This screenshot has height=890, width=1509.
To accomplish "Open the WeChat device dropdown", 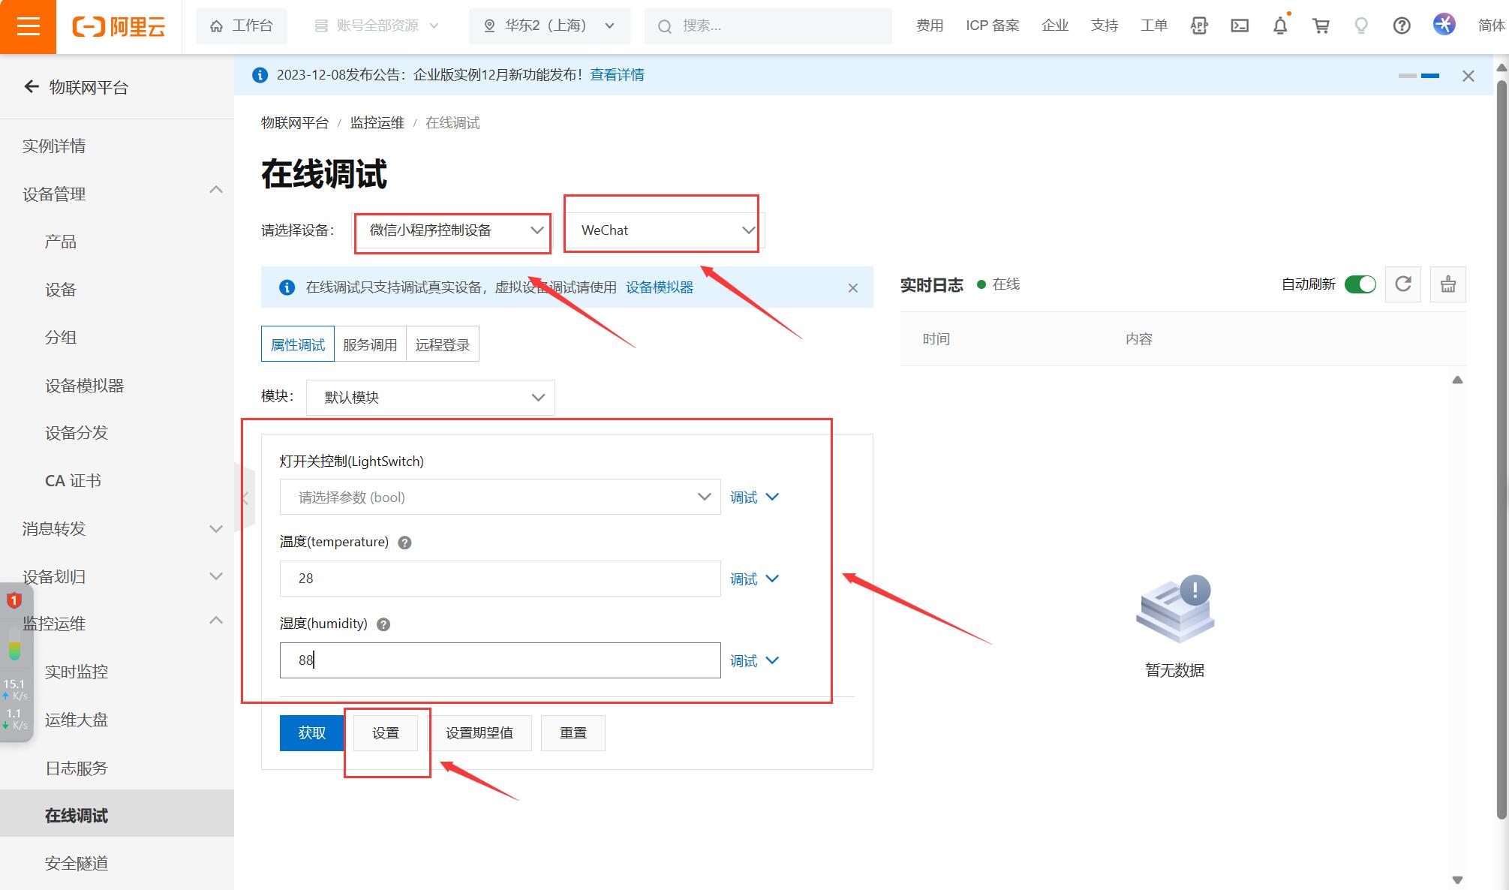I will click(x=664, y=230).
